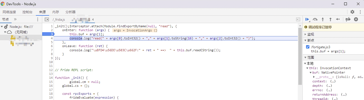Open navigator pane three-dot menu
Screen dimensions: 364x100
[38, 19]
